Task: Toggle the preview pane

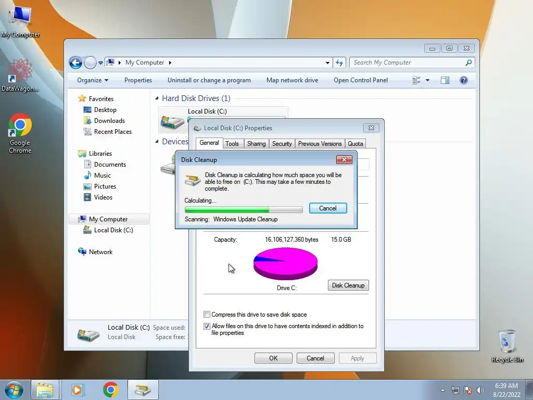Action: (445, 80)
